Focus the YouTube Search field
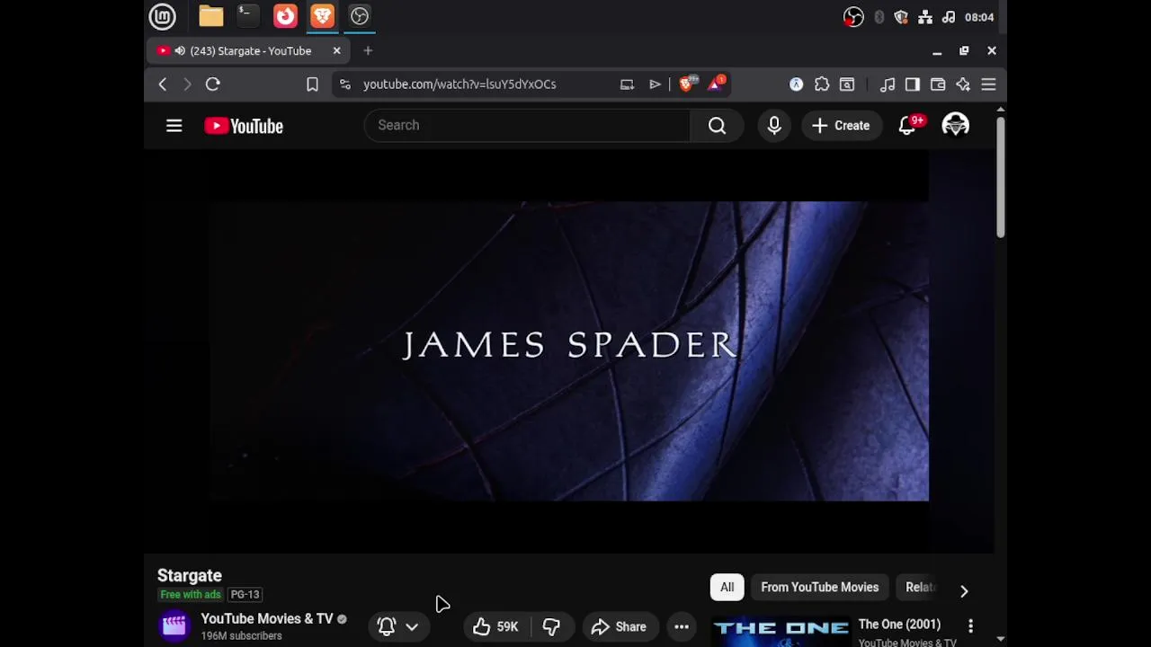The image size is (1151, 647). tap(527, 126)
